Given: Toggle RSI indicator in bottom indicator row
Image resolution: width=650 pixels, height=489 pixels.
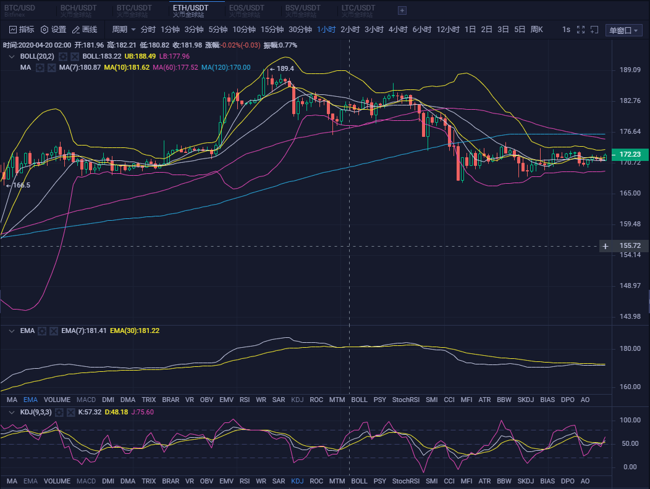Looking at the screenshot, I should 245,481.
